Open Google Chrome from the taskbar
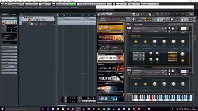 click(68, 109)
